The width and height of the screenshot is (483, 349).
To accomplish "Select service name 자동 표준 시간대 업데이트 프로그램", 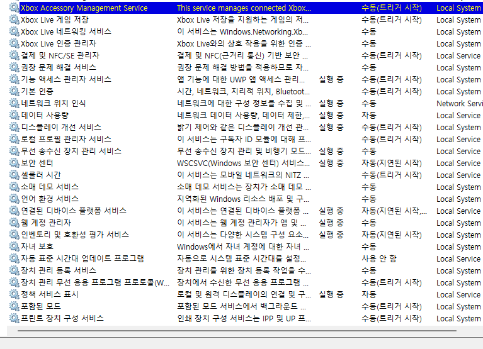I will coord(82,258).
